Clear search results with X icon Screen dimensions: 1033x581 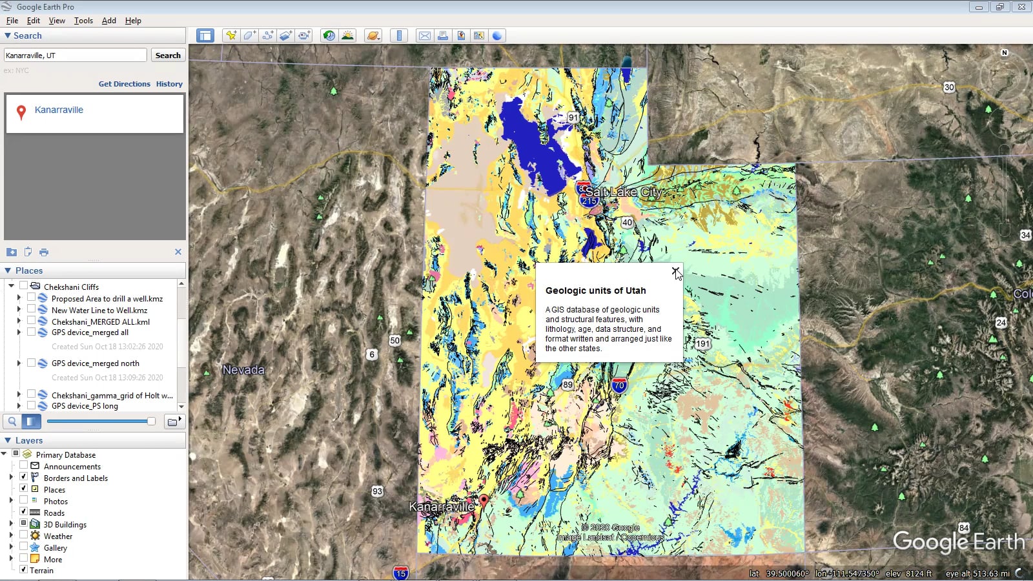tap(178, 252)
